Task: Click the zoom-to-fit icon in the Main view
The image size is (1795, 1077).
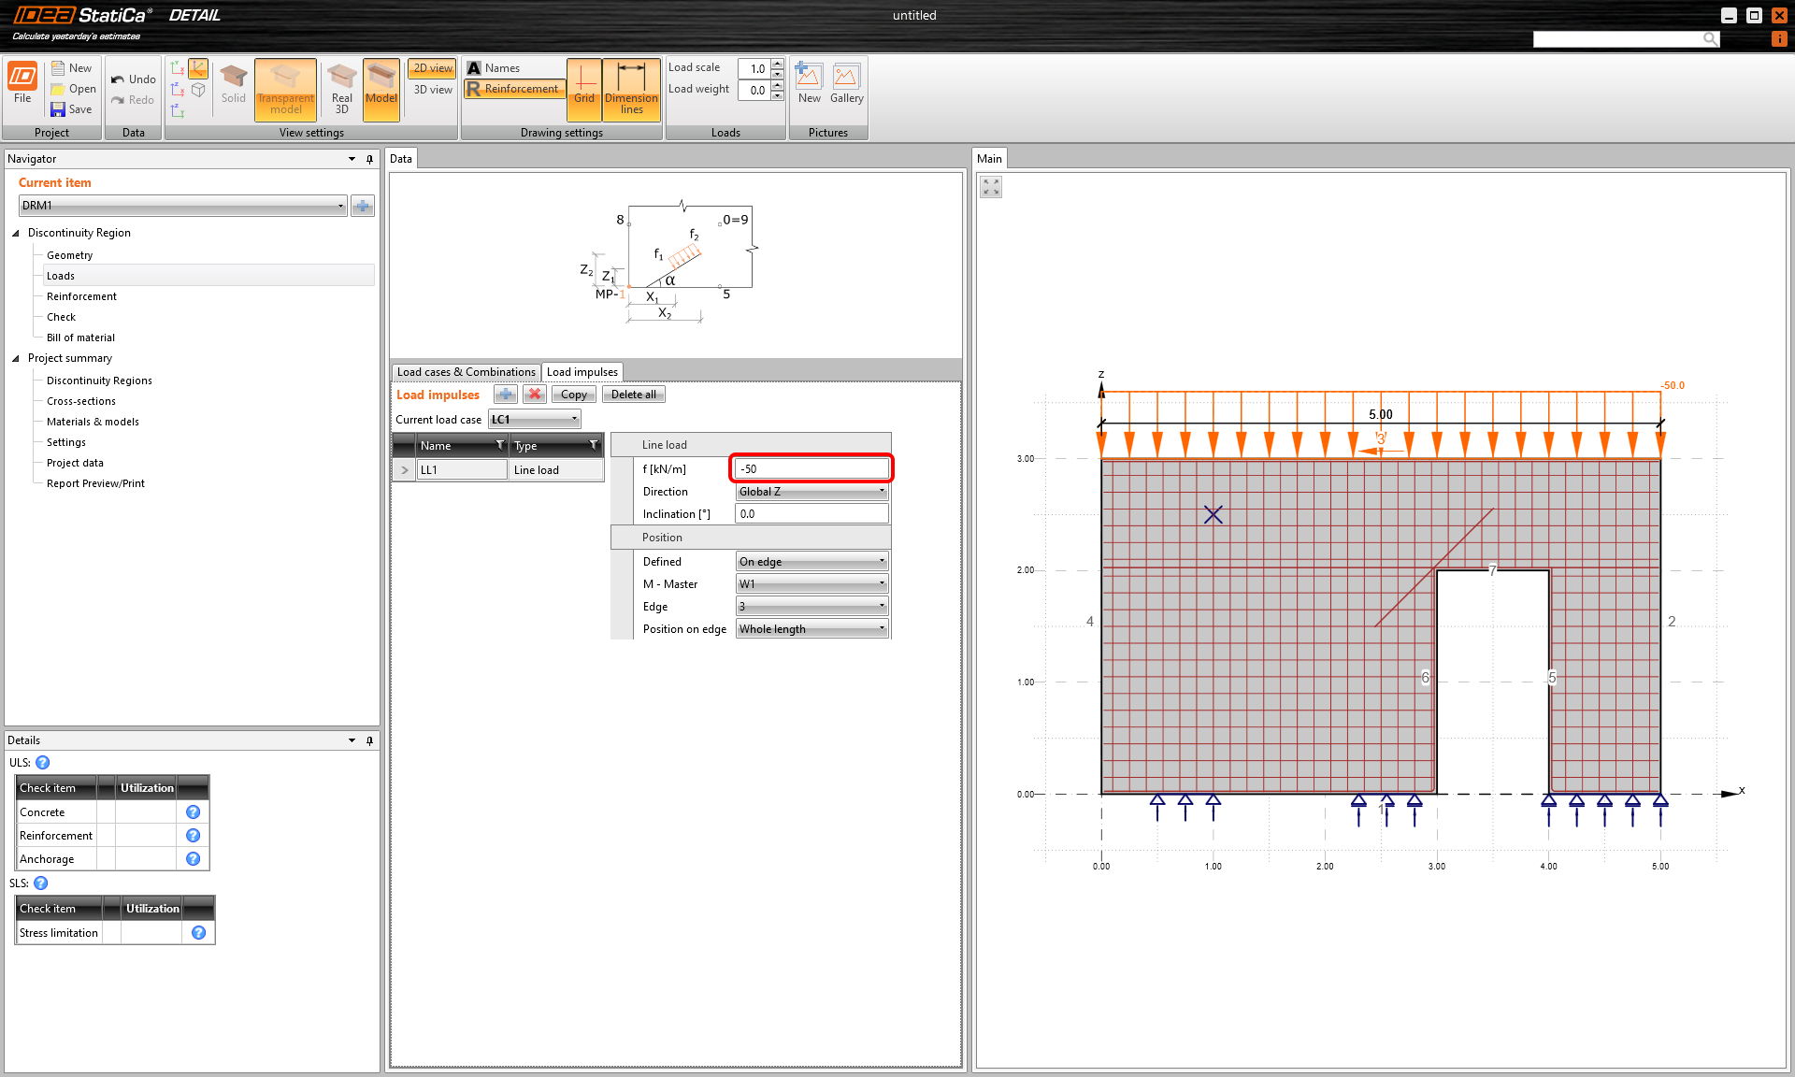Action: tap(991, 188)
